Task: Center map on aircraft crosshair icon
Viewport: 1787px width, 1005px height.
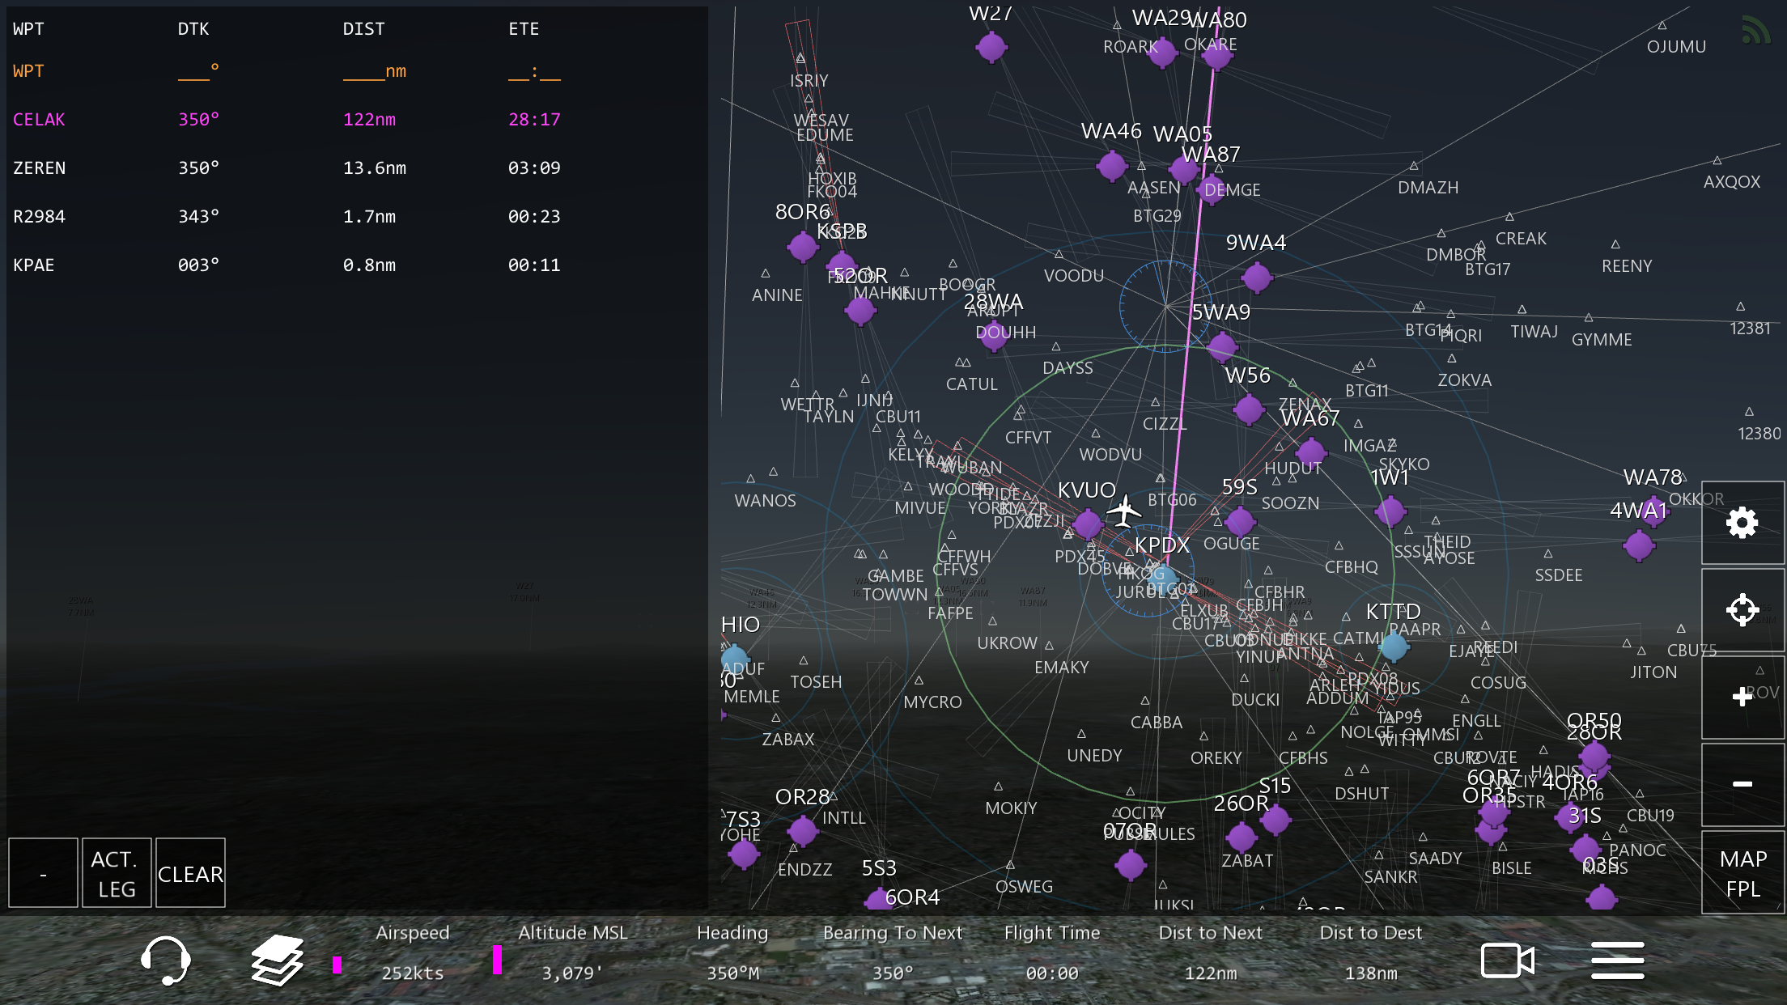Action: pos(1742,609)
